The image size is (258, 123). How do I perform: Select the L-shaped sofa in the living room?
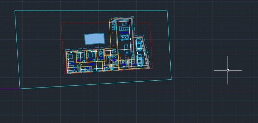[x=124, y=29]
